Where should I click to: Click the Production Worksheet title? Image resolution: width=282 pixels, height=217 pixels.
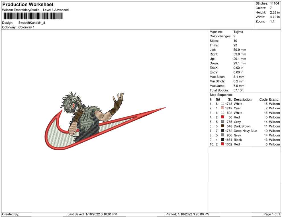coord(28,5)
